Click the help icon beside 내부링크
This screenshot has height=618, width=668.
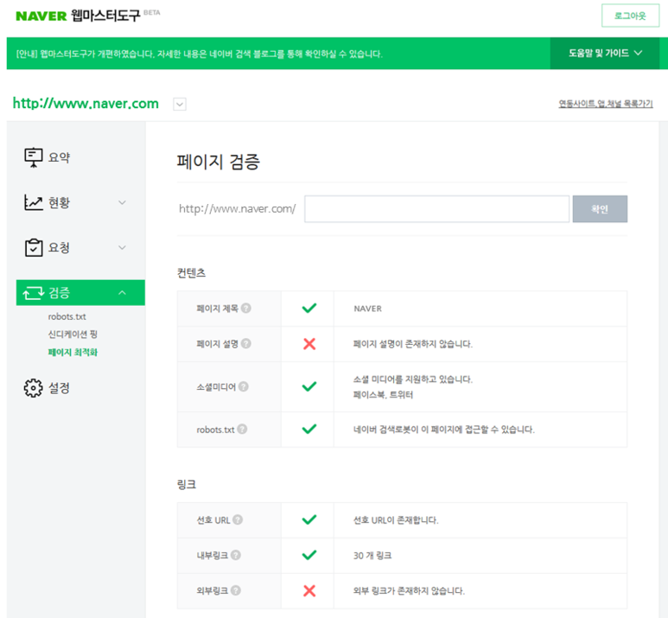coord(236,556)
